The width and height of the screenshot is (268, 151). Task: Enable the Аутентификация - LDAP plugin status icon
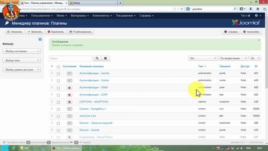point(70,95)
